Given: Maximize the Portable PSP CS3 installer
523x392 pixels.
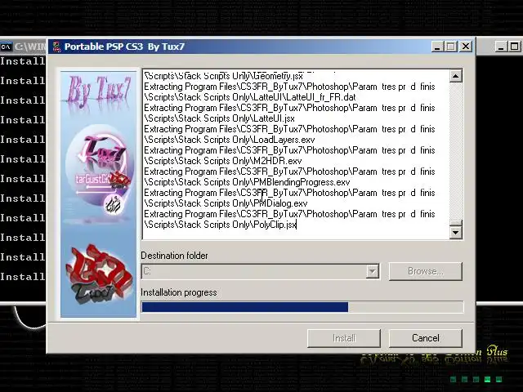Looking at the screenshot, I should point(451,47).
